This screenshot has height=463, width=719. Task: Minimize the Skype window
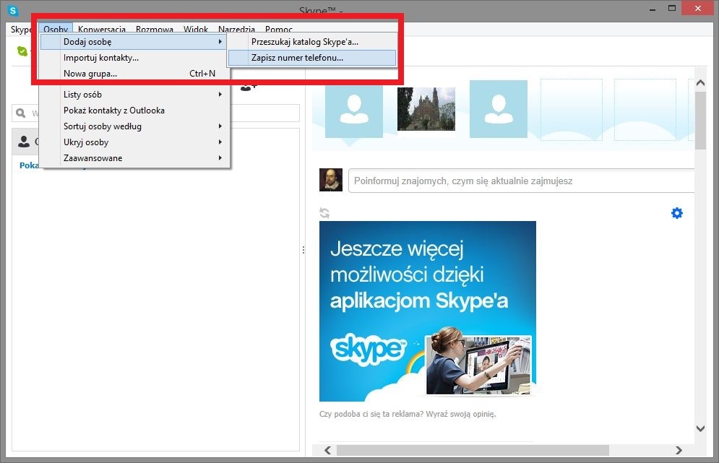[x=653, y=9]
